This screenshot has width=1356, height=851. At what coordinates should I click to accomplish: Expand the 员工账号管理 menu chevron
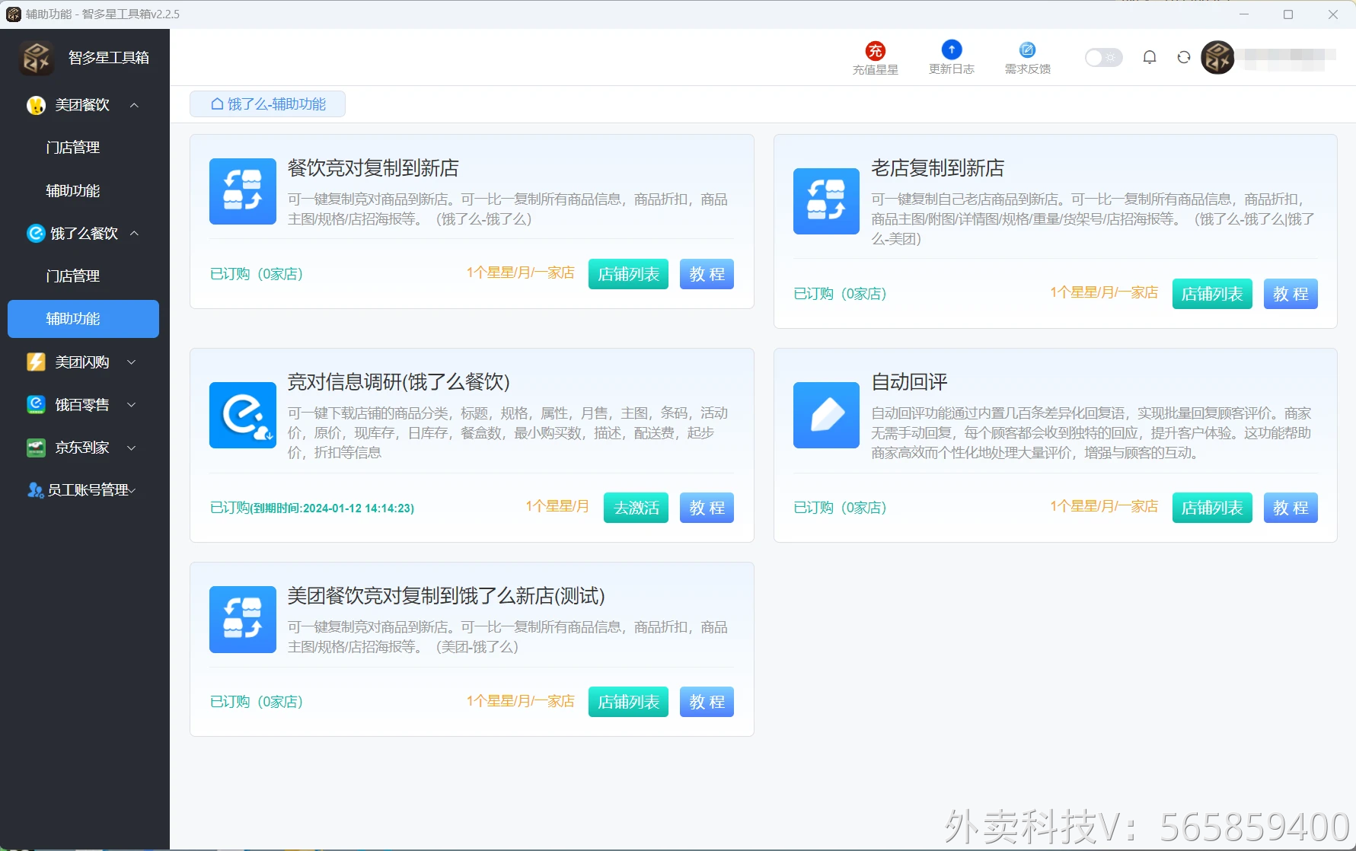132,490
